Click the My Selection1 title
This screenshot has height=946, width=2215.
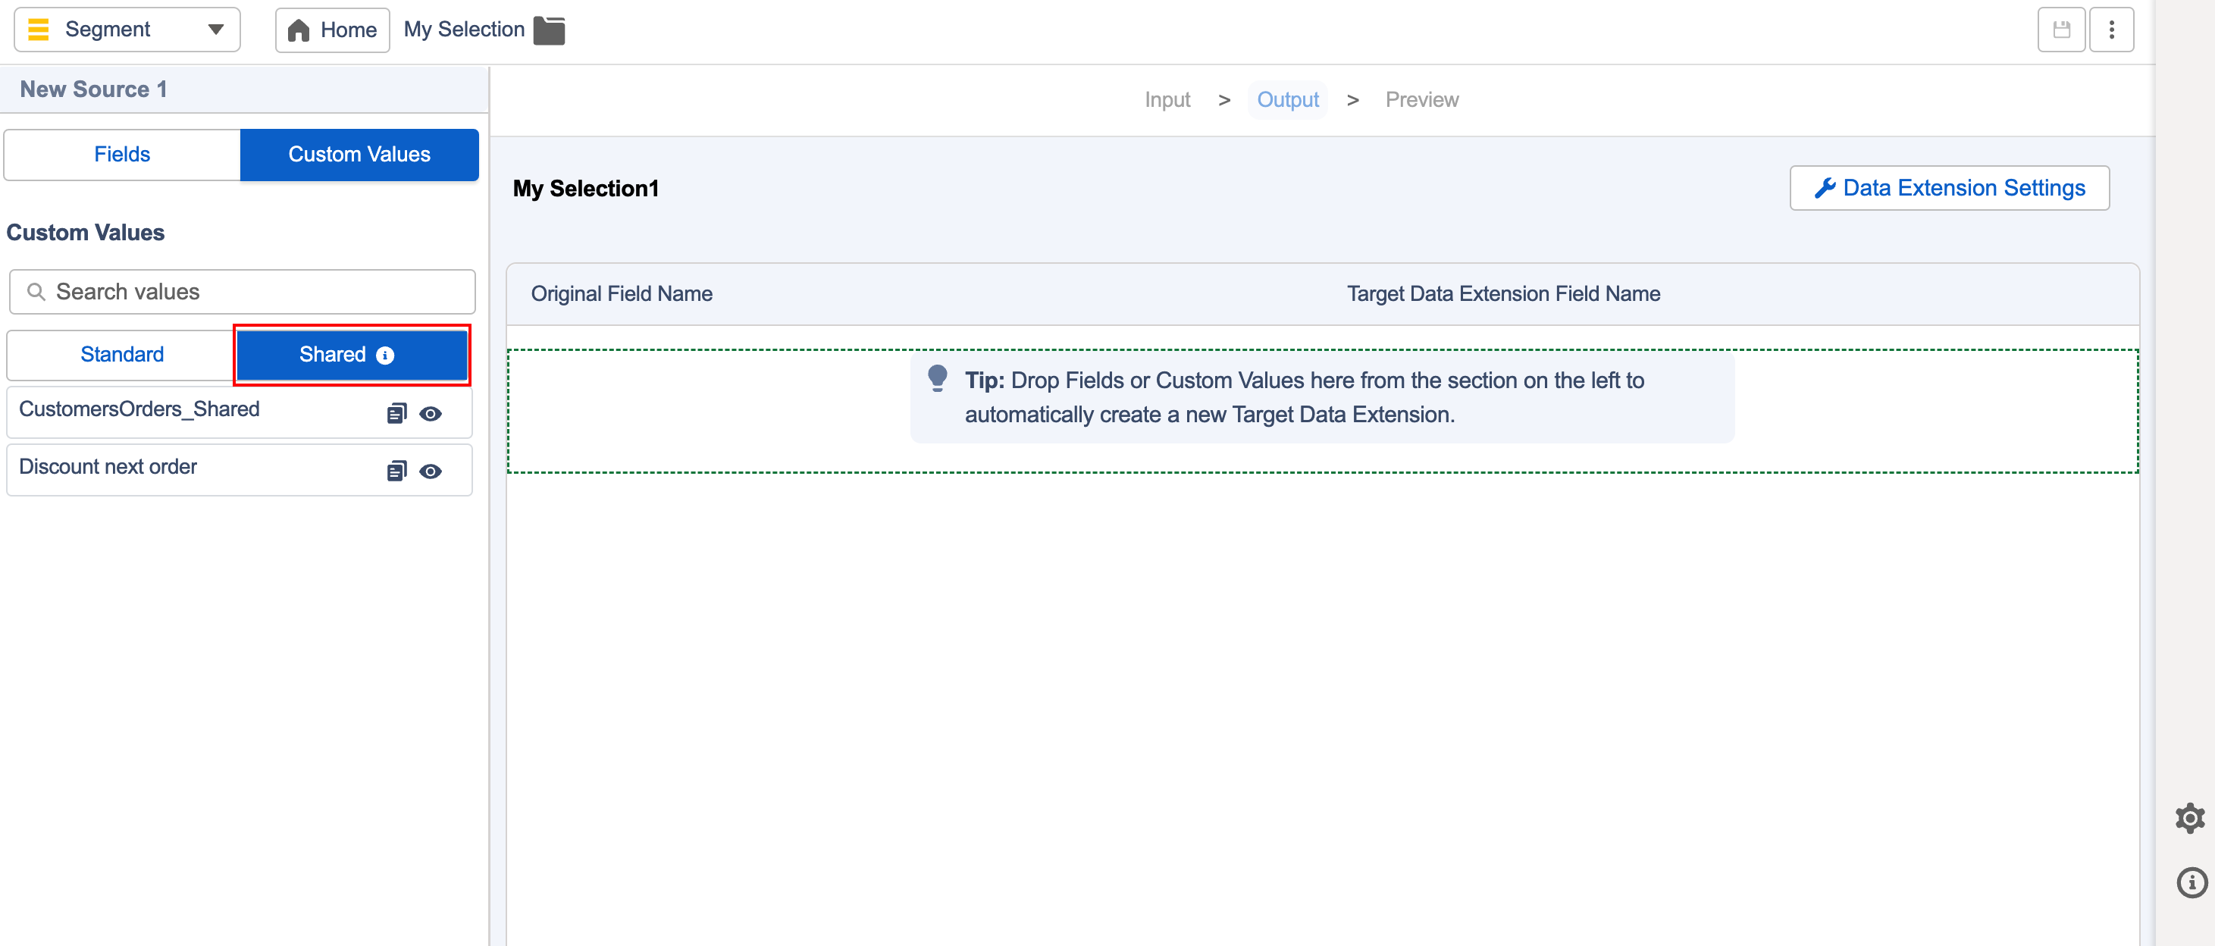click(585, 188)
